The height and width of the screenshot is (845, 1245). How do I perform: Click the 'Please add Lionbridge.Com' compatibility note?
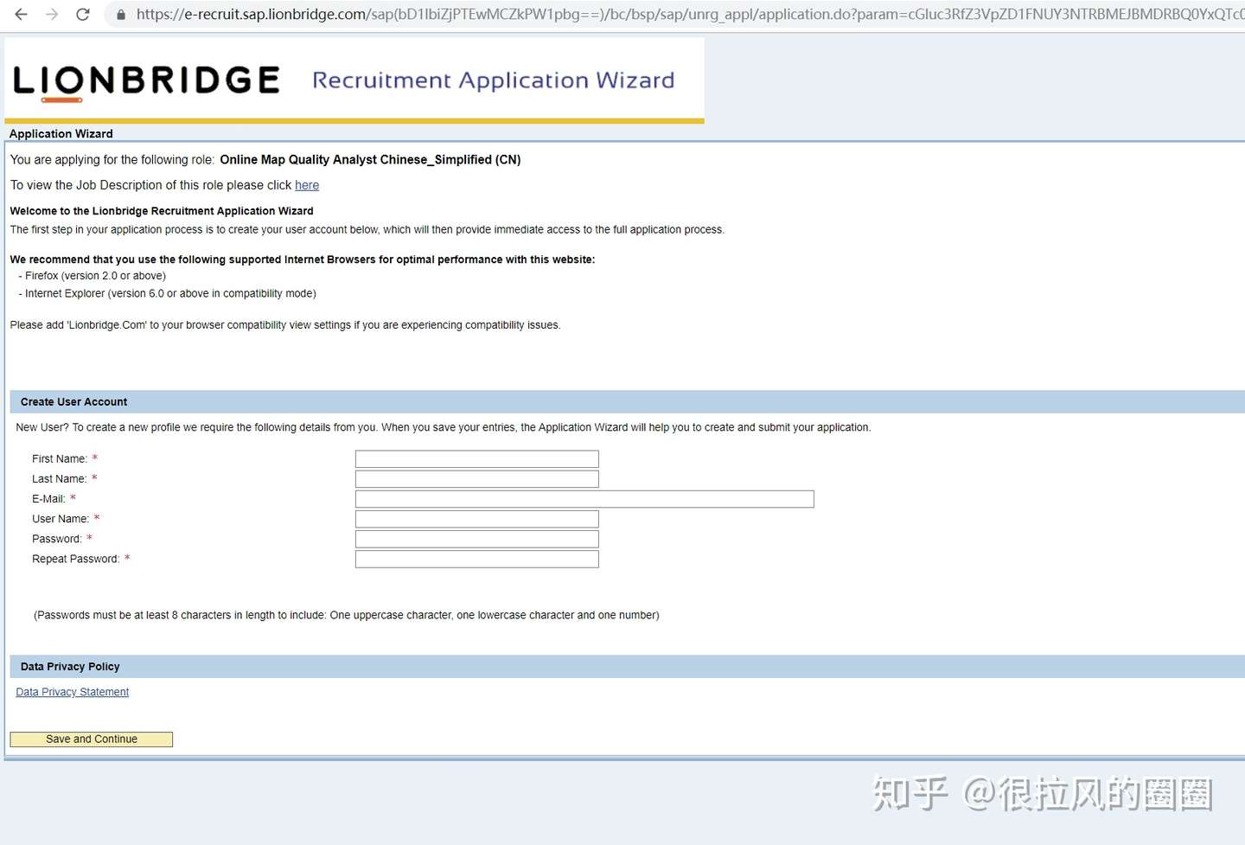point(285,325)
